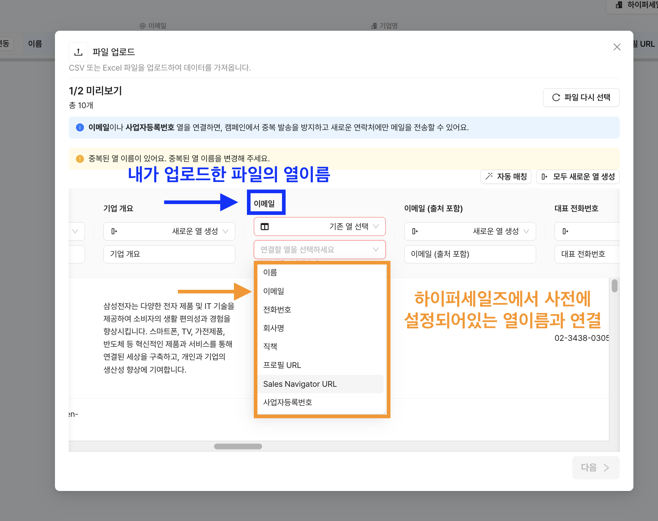Click the magic wand 자동 매칭 button
658x521 pixels.
pos(505,177)
